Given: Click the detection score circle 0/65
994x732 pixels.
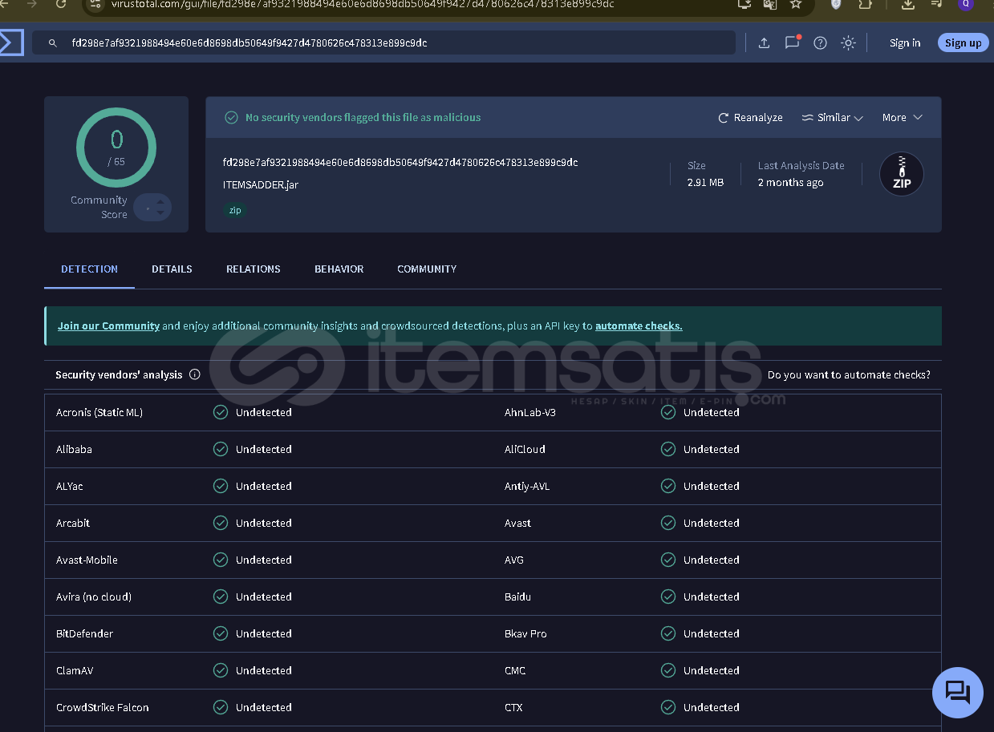Looking at the screenshot, I should pos(116,148).
